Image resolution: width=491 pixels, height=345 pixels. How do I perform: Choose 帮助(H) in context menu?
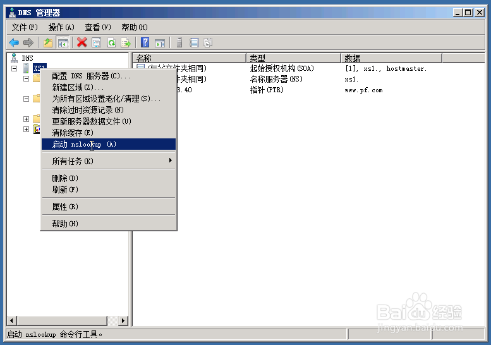[x=109, y=224]
